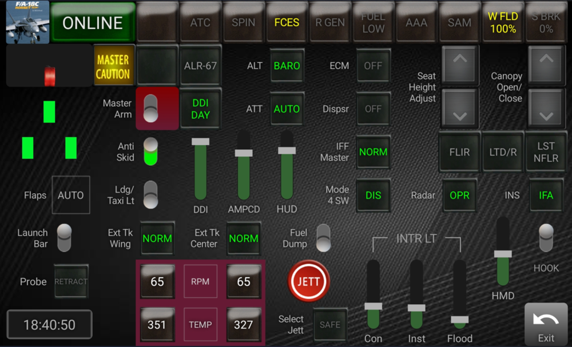Adjust the HUD brightness slider
572x347 pixels.
286,166
